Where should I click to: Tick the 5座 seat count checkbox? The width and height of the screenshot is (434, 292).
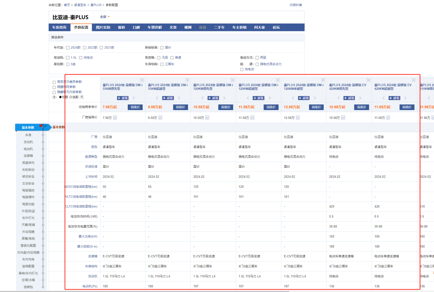(68, 64)
